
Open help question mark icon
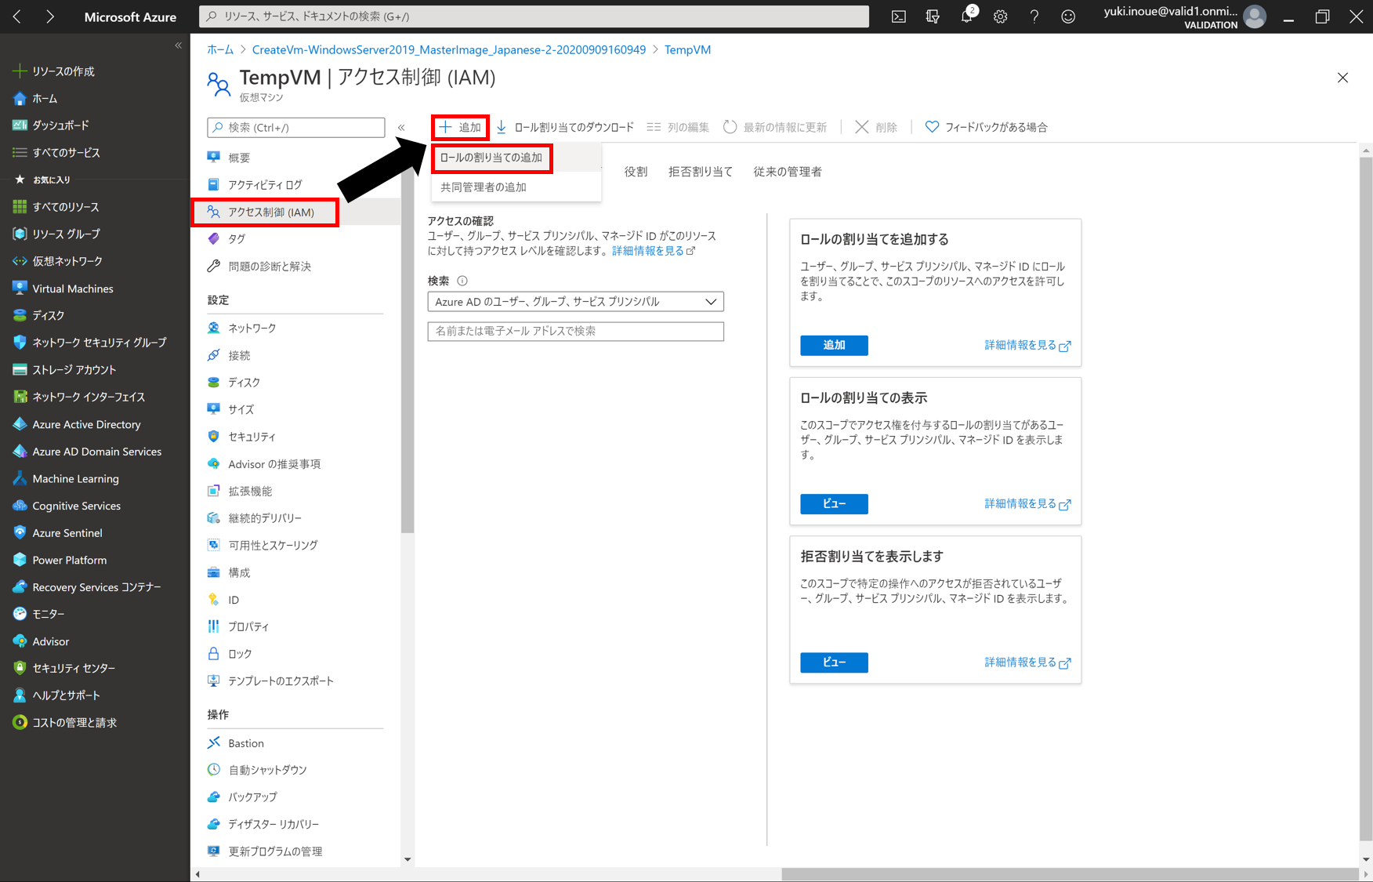click(1034, 16)
